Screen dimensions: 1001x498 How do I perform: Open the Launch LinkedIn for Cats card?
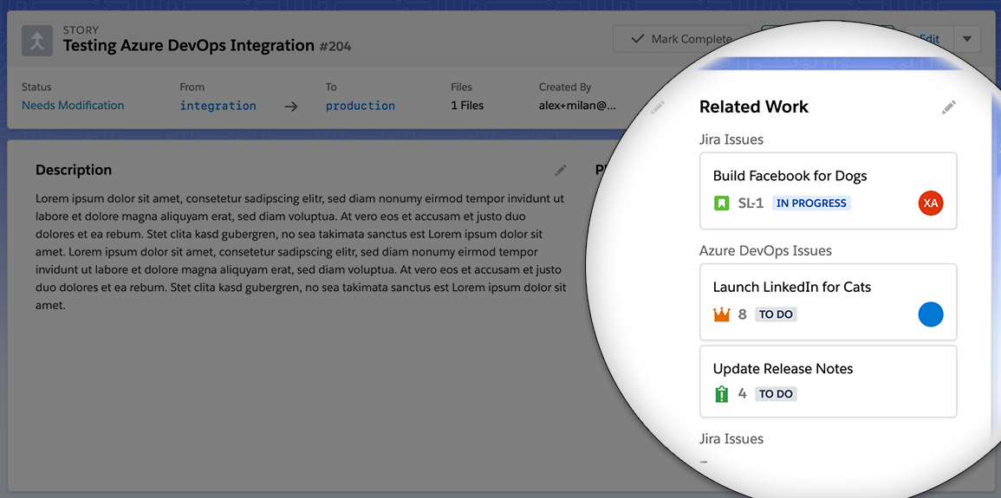828,301
